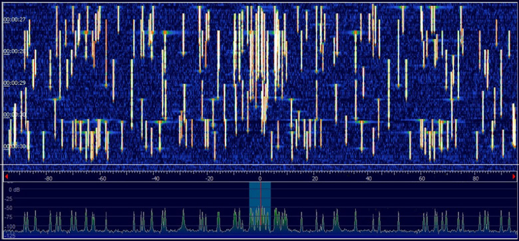Click the 20 mark on frequency ruler
The width and height of the screenshot is (519, 241).
point(315,179)
